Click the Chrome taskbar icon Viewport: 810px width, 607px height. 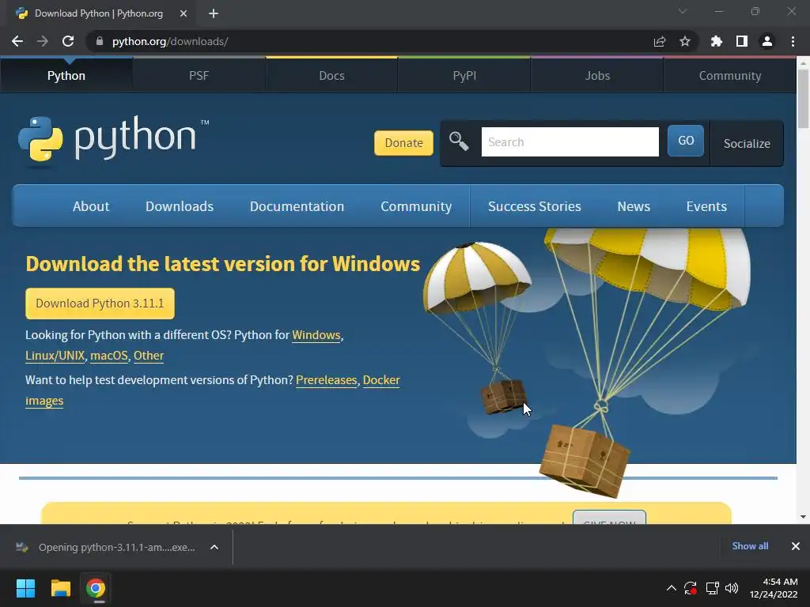(96, 588)
